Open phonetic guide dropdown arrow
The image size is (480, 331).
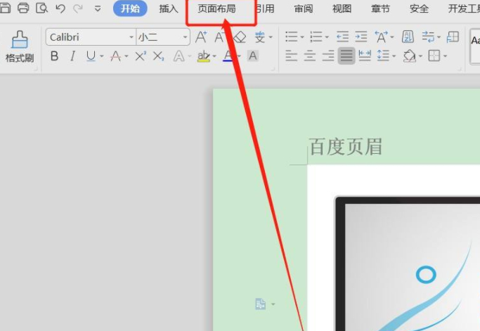[x=271, y=37]
